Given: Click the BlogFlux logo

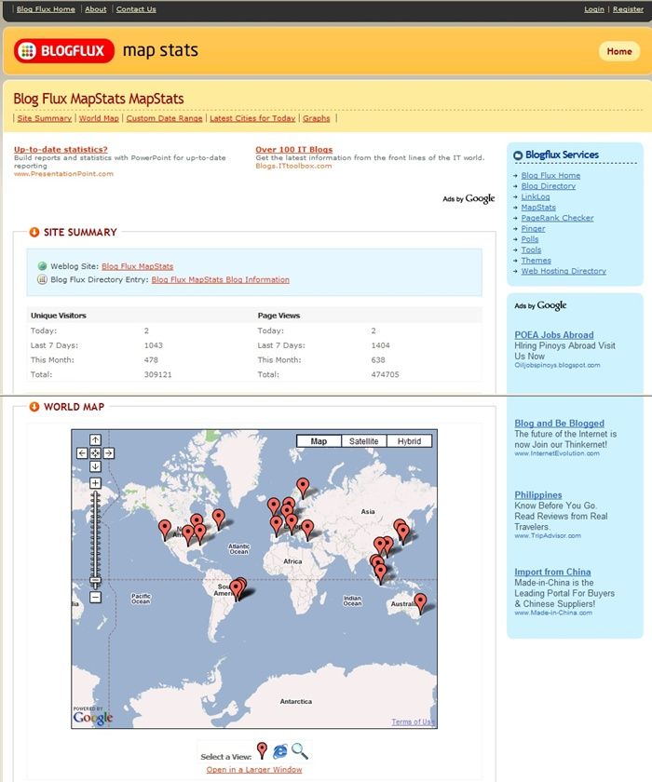Looking at the screenshot, I should point(64,51).
